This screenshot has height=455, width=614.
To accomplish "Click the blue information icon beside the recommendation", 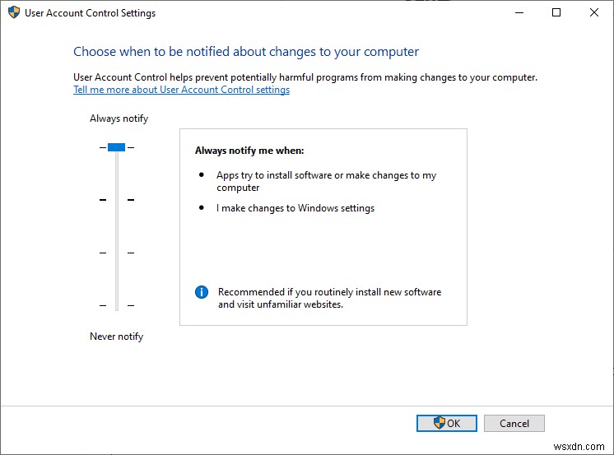I will [x=202, y=292].
